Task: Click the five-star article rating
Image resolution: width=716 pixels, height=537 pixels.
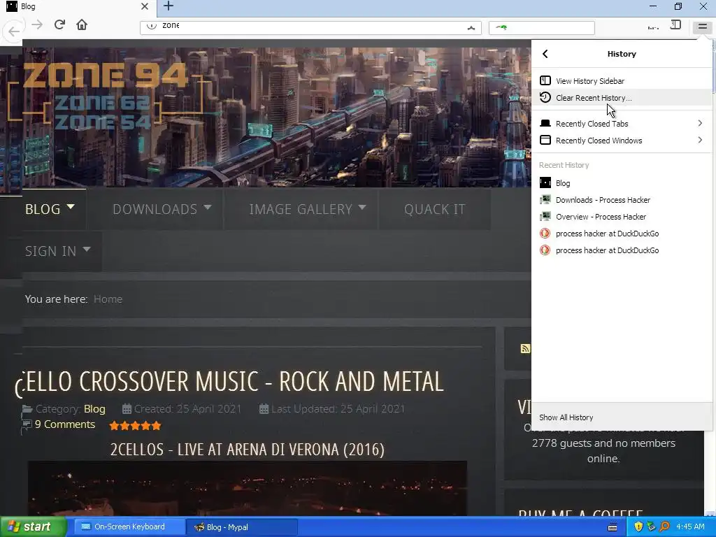Action: 135,426
